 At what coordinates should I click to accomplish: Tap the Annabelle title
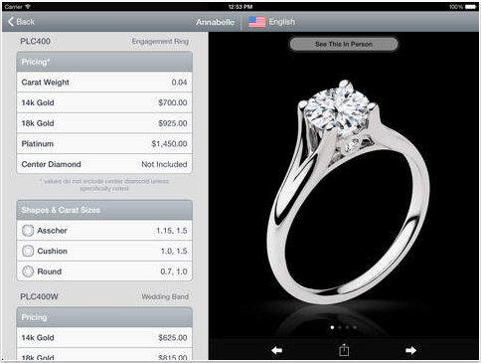pos(215,22)
